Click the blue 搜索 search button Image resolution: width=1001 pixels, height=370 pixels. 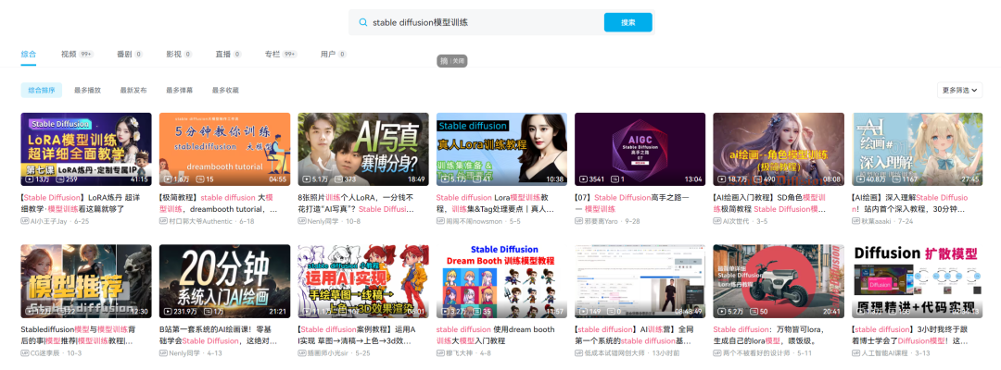point(628,22)
